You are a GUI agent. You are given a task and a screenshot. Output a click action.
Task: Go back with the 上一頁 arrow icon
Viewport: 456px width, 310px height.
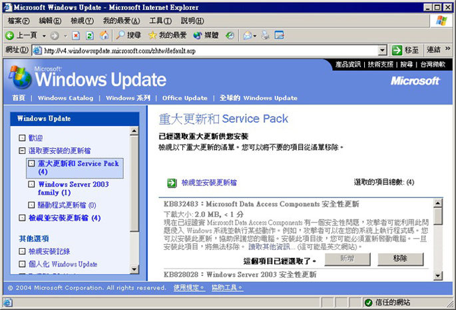click(9, 35)
